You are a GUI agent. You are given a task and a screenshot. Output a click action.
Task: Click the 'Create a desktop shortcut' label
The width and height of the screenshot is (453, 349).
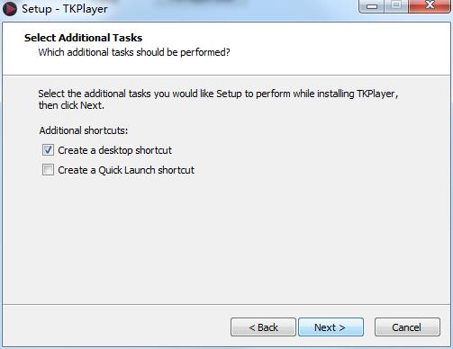coord(114,150)
